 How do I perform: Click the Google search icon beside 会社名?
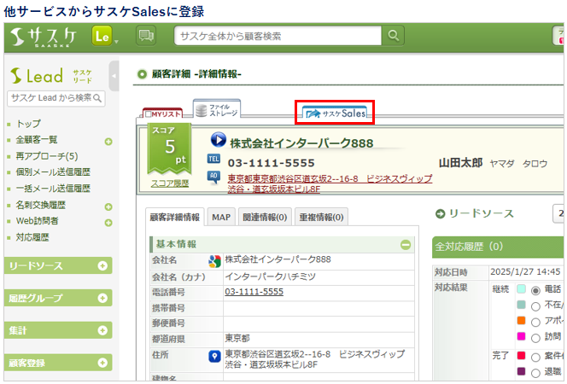click(x=214, y=261)
